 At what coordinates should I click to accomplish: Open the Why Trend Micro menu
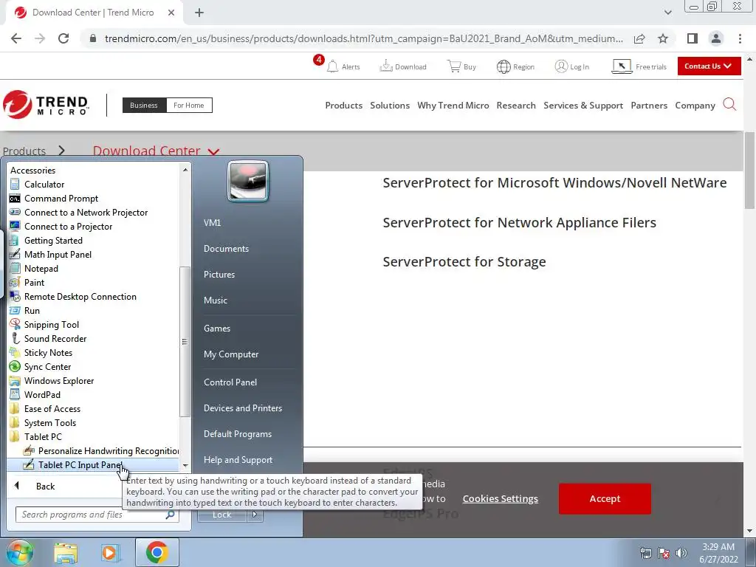[453, 105]
